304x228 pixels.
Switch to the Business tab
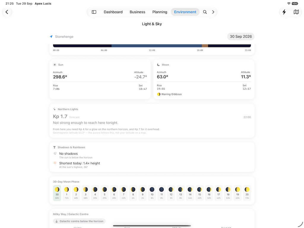[137, 12]
